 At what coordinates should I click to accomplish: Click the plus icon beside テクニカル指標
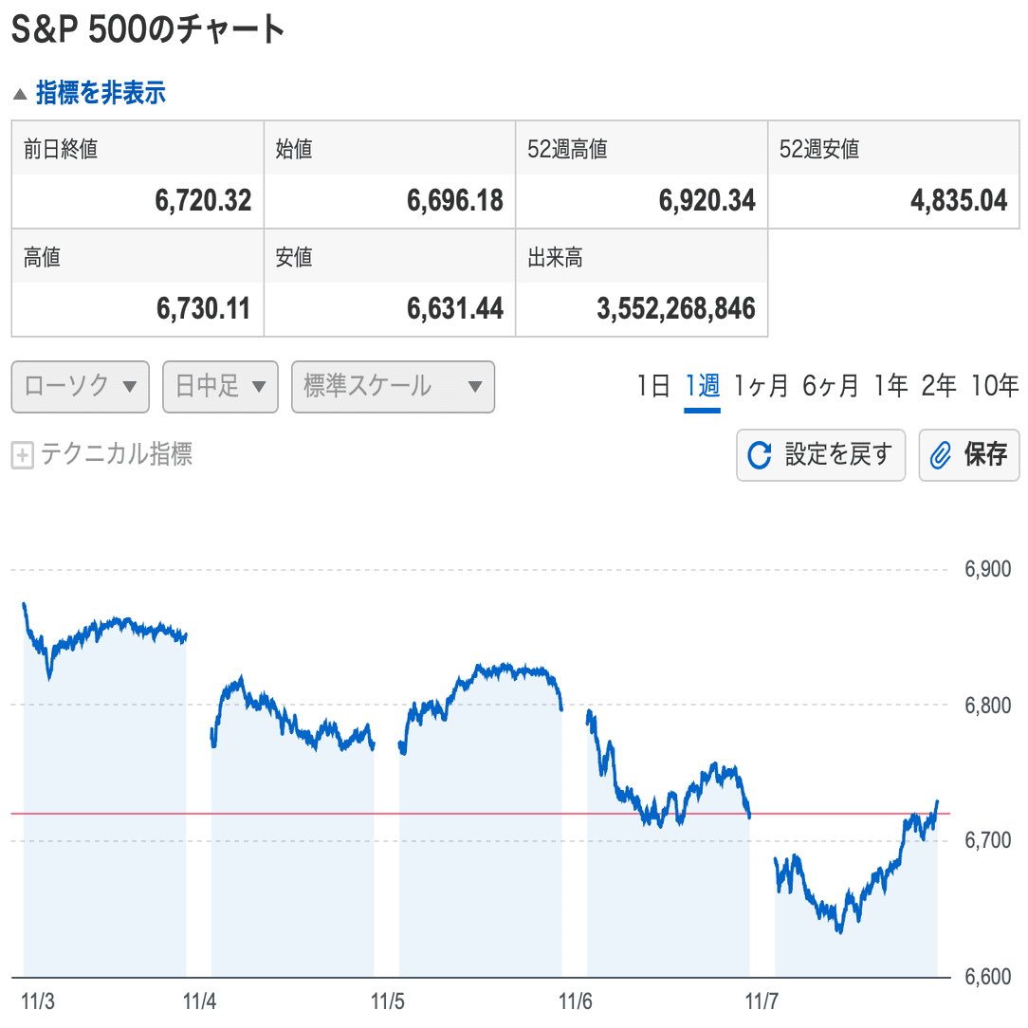pos(22,456)
